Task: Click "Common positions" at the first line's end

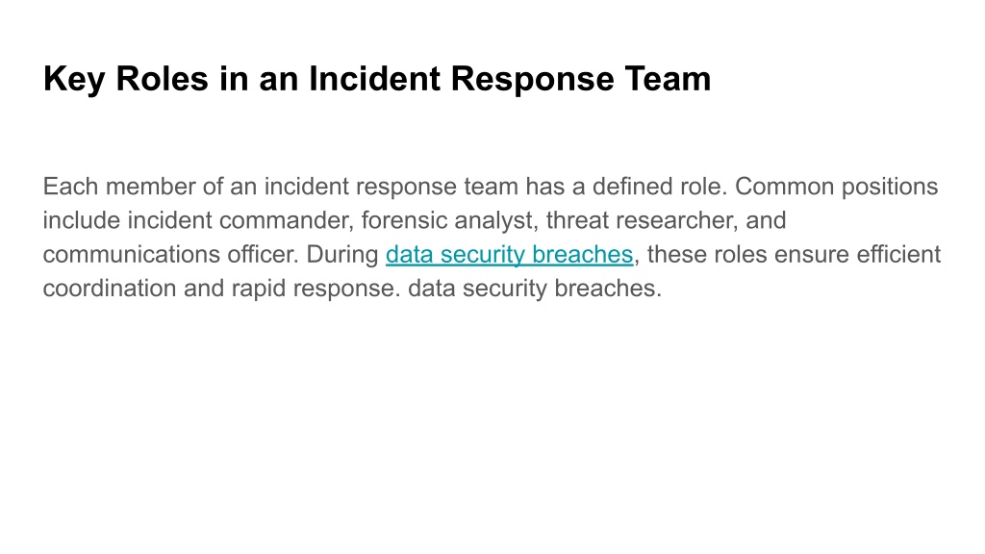Action: coord(836,188)
